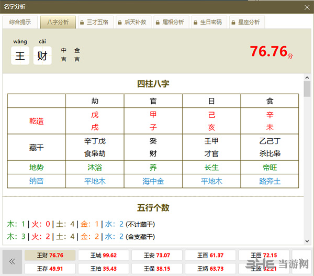This screenshot has height=276, width=314.
Task: Pick the name 王安 73.07
Action: (x=156, y=256)
